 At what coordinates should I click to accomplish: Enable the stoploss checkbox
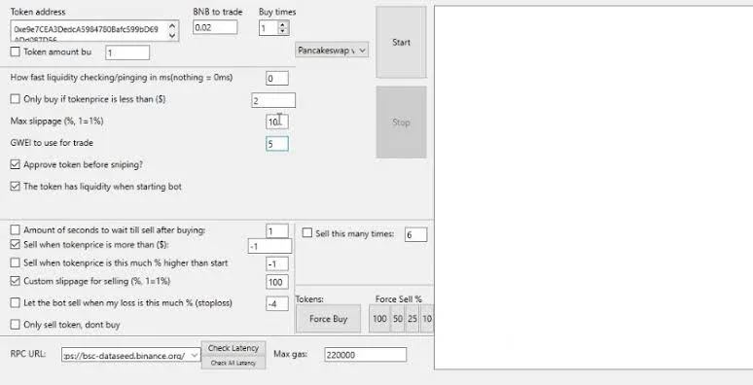pos(16,303)
